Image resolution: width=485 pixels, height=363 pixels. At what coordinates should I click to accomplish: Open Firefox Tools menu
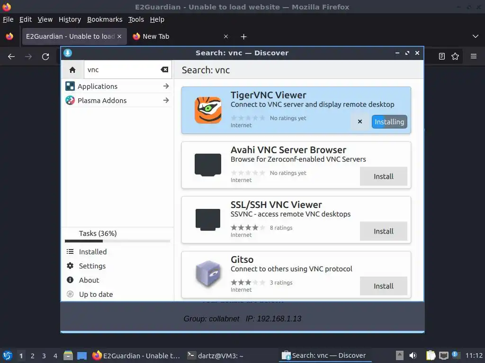tap(136, 19)
